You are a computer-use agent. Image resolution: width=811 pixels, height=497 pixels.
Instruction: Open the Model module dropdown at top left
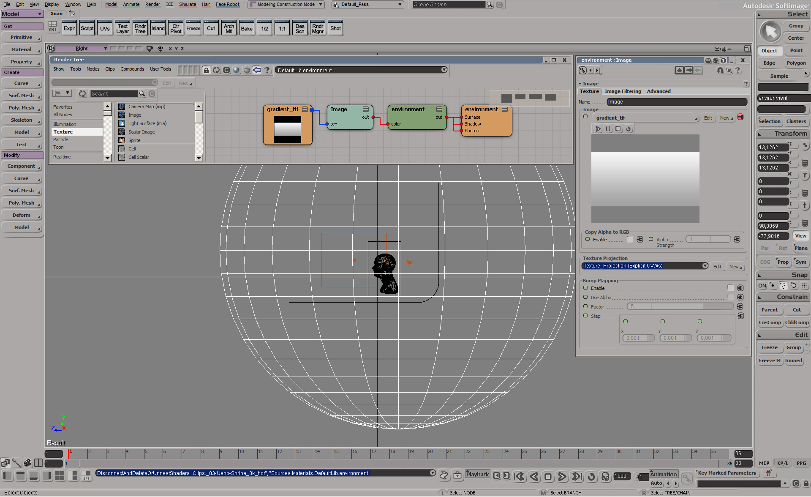(x=22, y=14)
